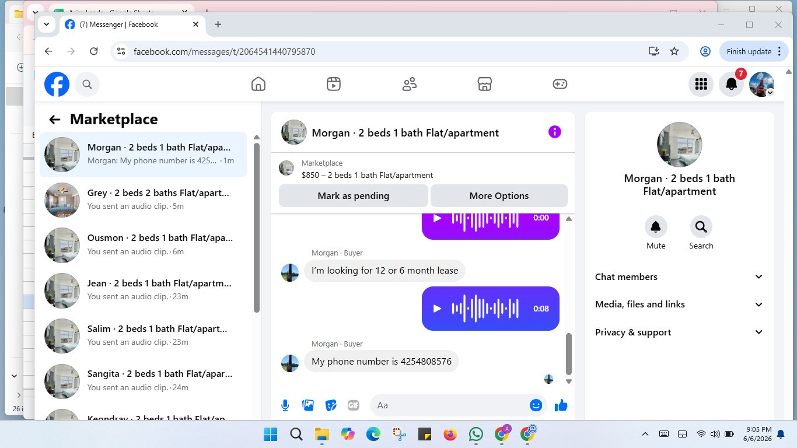797x448 pixels.
Task: Open the Morgan 2 beds 1 bath chat
Action: [x=143, y=155]
